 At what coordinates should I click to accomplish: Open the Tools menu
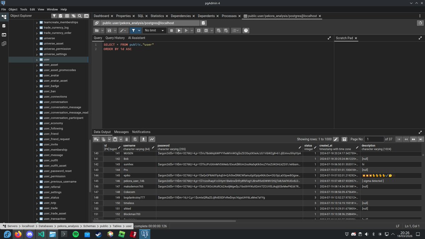pos(23,9)
